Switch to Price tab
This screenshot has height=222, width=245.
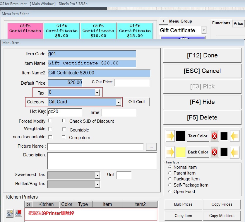pyautogui.click(x=238, y=23)
